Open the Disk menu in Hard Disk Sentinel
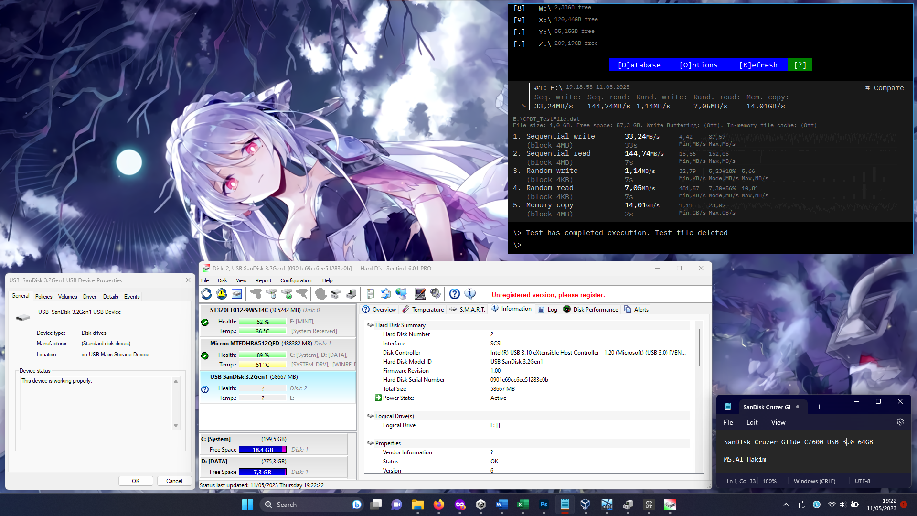Image resolution: width=917 pixels, height=516 pixels. (x=222, y=280)
